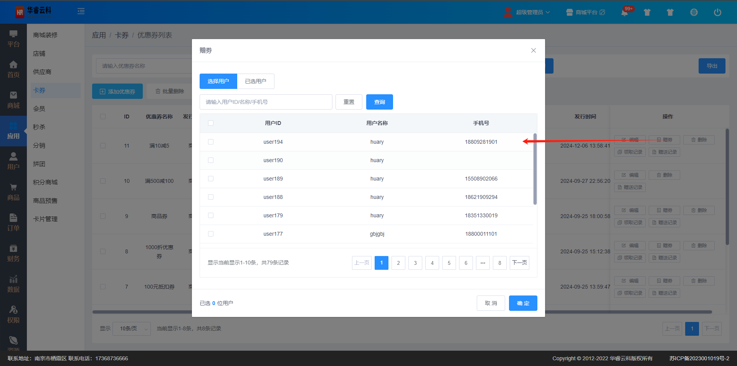Check the box for user194

tap(211, 142)
